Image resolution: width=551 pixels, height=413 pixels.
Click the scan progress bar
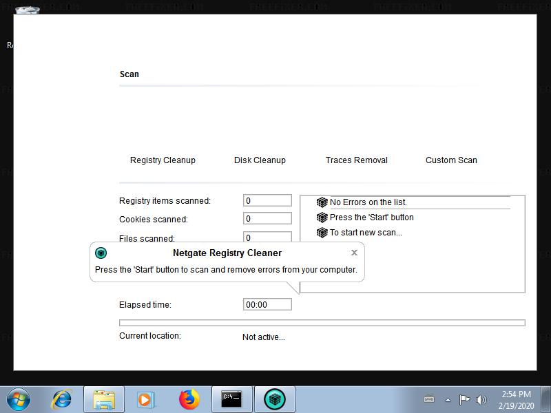tap(322, 323)
